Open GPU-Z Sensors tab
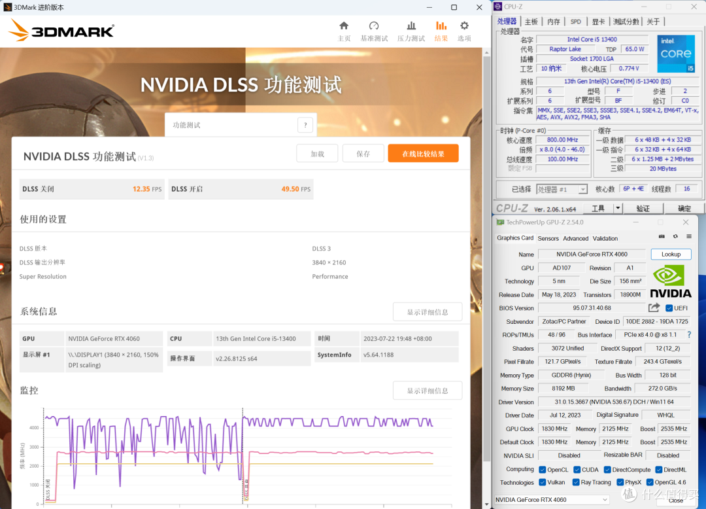706x509 pixels. pyautogui.click(x=548, y=238)
